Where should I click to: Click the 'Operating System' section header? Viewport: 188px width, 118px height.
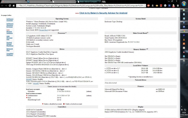(62, 19)
